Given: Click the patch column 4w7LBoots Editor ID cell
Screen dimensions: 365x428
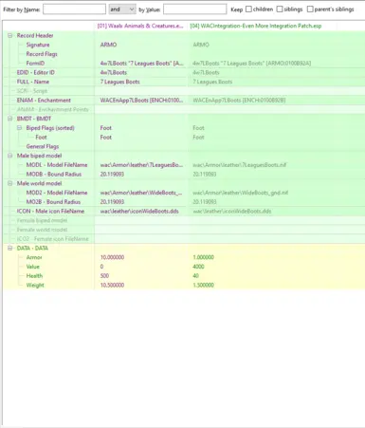Looking at the screenshot, I should pyautogui.click(x=206, y=72).
